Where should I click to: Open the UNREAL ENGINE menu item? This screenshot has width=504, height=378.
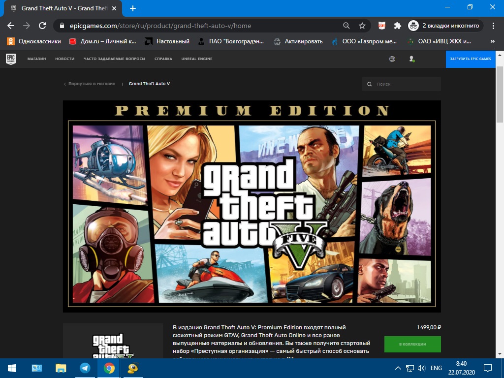pos(197,59)
